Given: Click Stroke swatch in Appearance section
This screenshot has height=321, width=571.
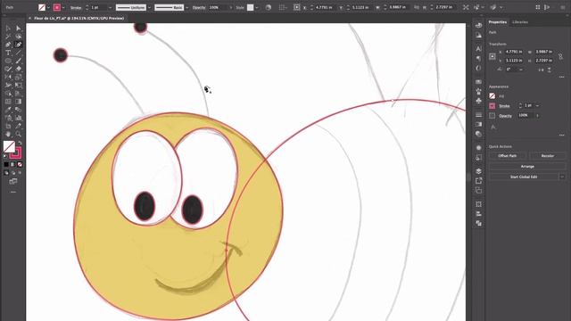Looking at the screenshot, I should 492,106.
